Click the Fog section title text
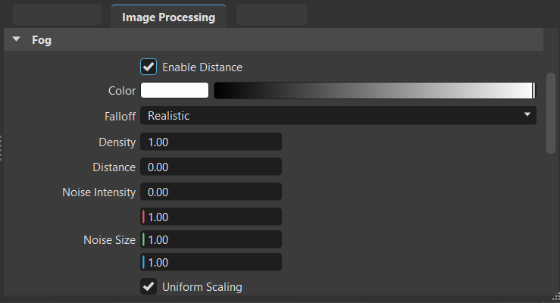560x303 pixels. click(42, 40)
